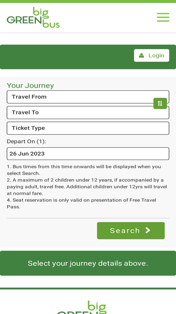
Task: Expand the Travel To dropdown
Action: [88, 113]
